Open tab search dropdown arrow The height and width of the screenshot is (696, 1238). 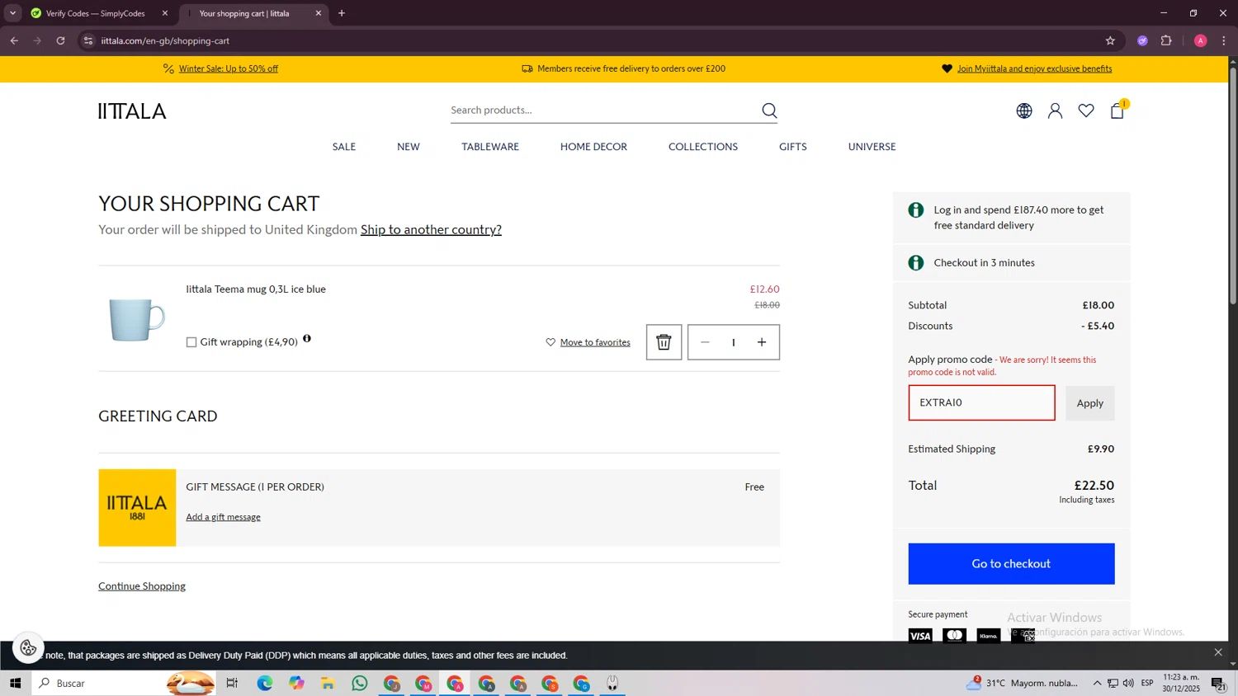pyautogui.click(x=12, y=13)
